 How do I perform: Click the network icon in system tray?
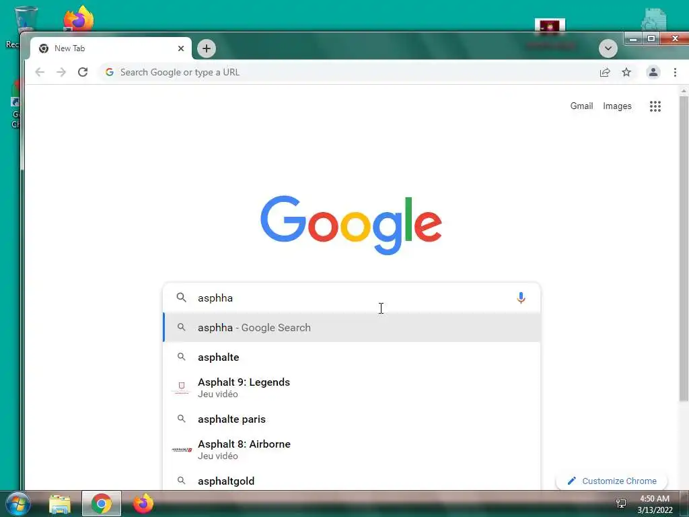pyautogui.click(x=621, y=503)
